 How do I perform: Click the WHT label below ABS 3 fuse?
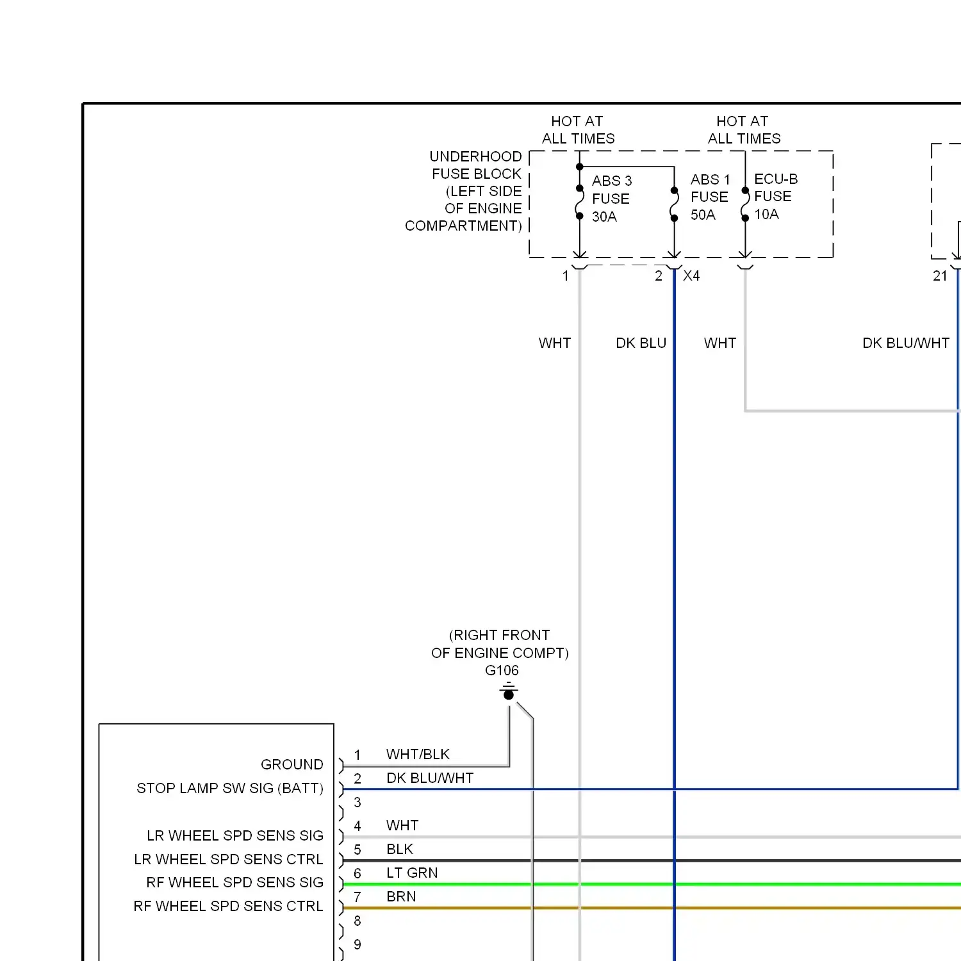pyautogui.click(x=555, y=343)
